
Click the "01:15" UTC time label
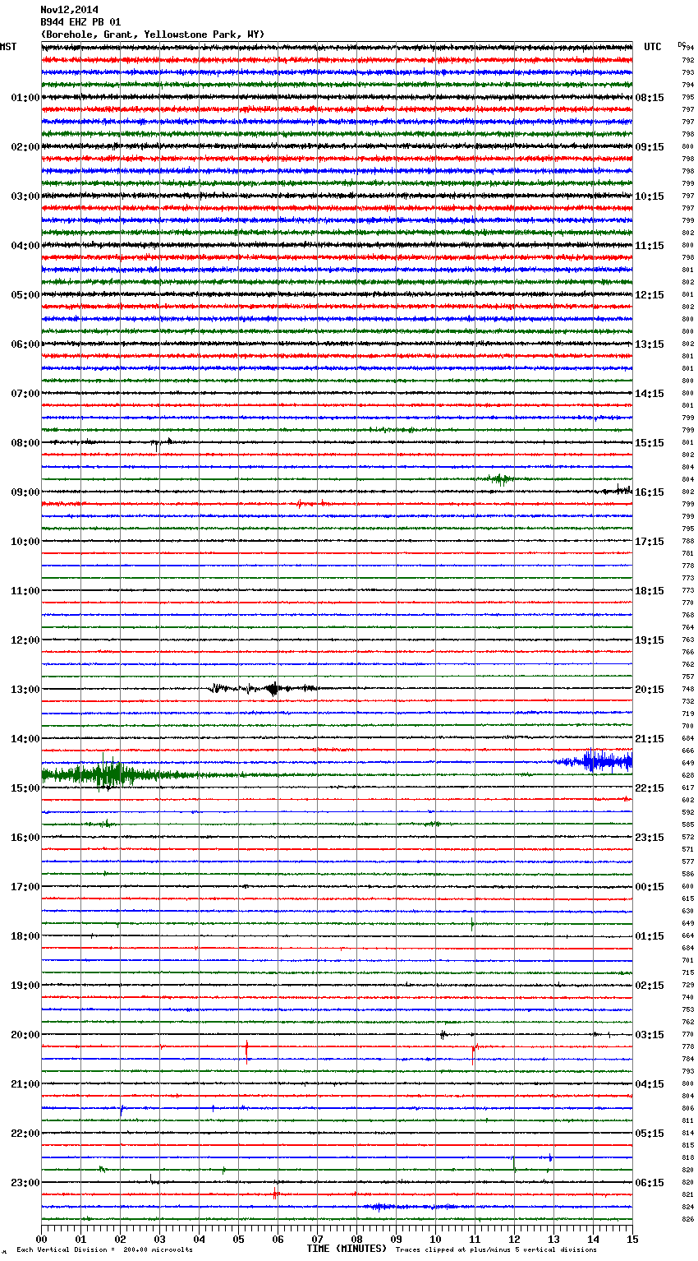click(650, 936)
